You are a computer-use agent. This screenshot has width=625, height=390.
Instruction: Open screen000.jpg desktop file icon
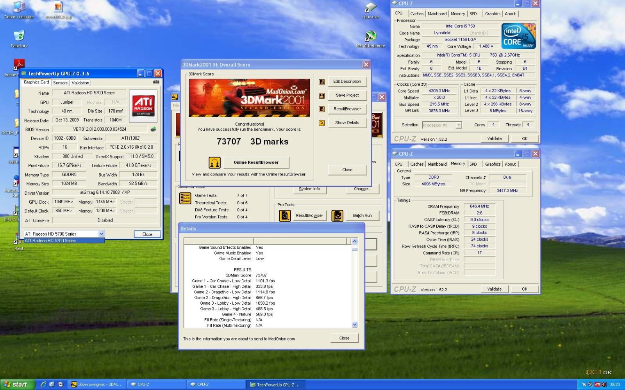point(58,11)
